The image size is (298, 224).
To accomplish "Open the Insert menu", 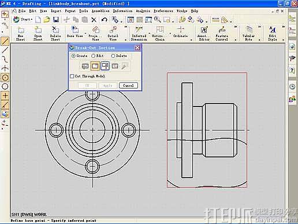I will [x=56, y=11].
